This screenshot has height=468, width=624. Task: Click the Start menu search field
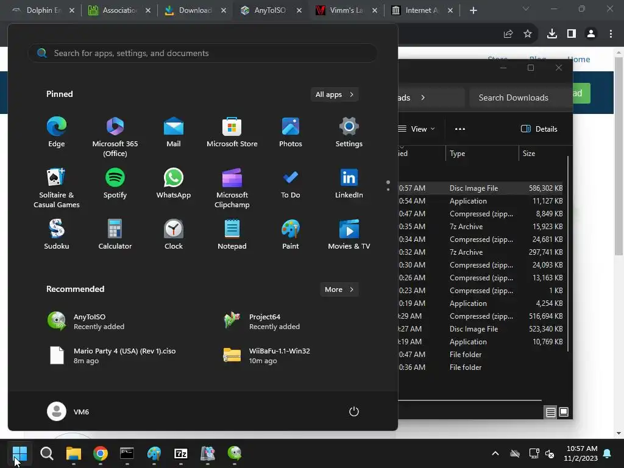pyautogui.click(x=202, y=53)
